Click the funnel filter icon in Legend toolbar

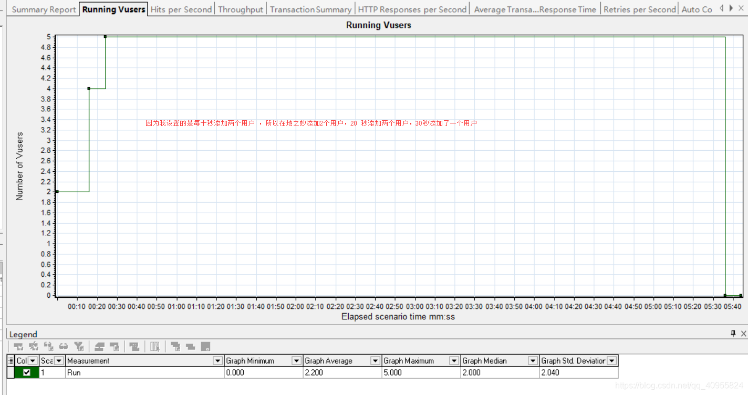79,347
